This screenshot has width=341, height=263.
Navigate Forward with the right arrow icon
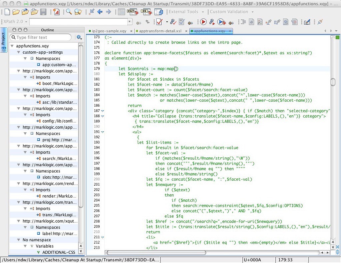tap(108, 12)
